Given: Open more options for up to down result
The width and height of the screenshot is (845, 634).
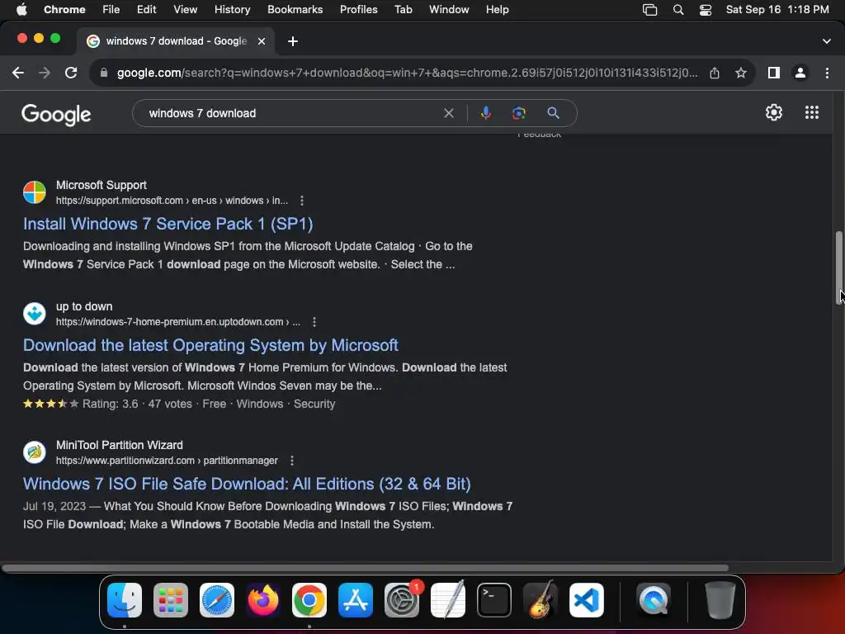Looking at the screenshot, I should point(314,322).
